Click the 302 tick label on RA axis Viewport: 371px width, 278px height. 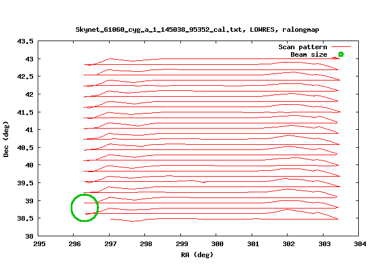(288, 244)
